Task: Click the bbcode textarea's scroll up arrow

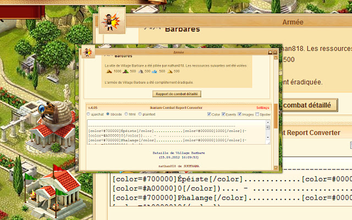Action: click(268, 123)
